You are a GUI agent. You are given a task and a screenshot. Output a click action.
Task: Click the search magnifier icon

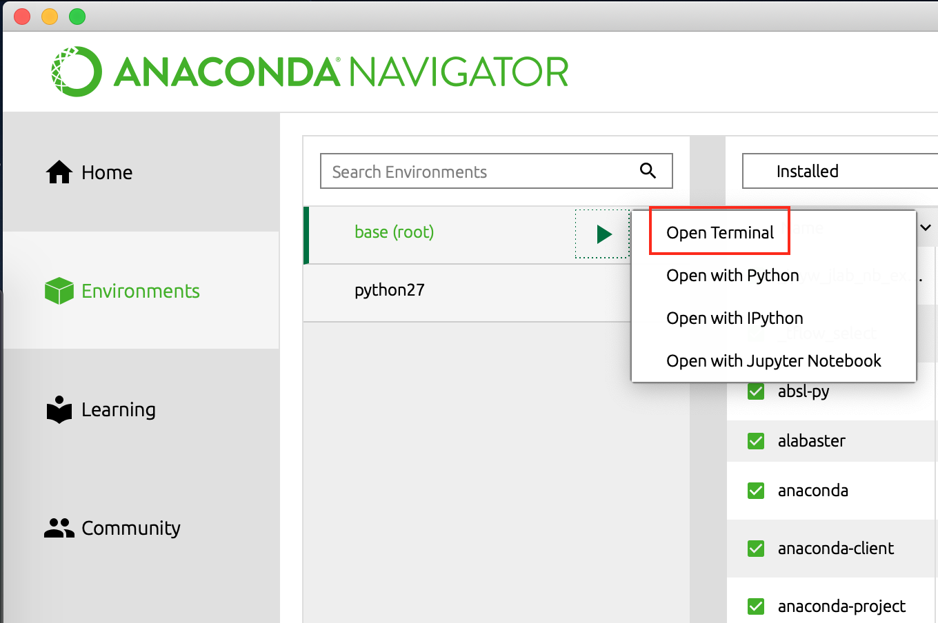click(x=648, y=171)
